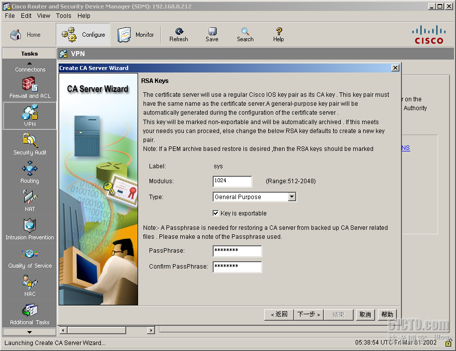The width and height of the screenshot is (456, 351).
Task: Open Security Audit task
Action: 30,144
